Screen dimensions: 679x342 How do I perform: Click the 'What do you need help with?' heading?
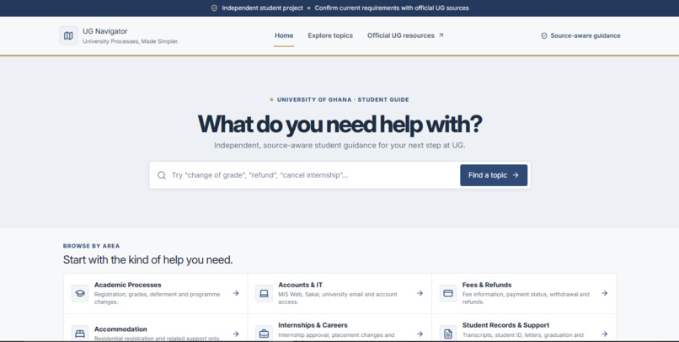pos(339,124)
